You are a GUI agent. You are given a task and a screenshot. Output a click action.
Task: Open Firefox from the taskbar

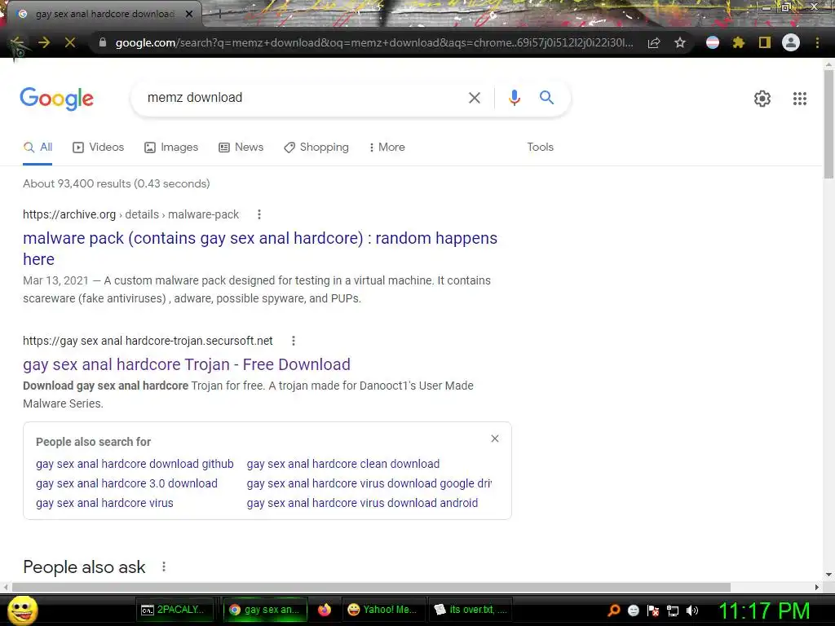[x=325, y=610]
